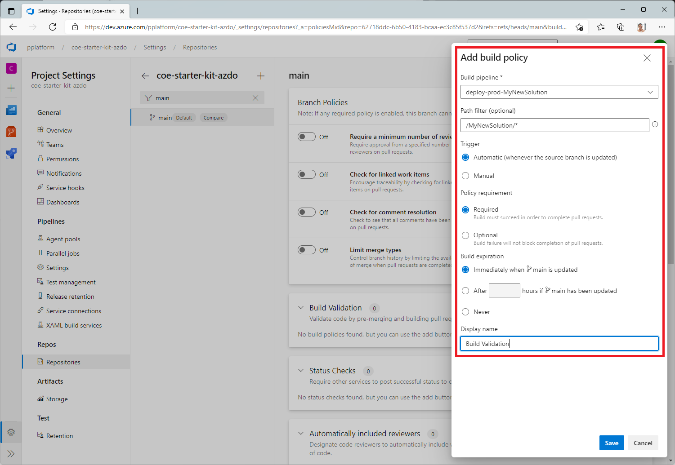Open Azure Pipelines from the left rail
This screenshot has width=675, height=465.
click(x=11, y=153)
